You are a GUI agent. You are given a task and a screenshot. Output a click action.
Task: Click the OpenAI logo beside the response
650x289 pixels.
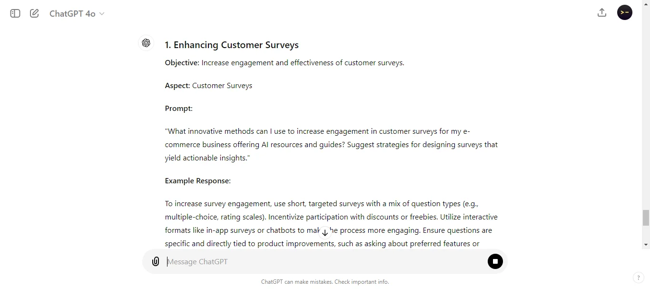coord(146,43)
